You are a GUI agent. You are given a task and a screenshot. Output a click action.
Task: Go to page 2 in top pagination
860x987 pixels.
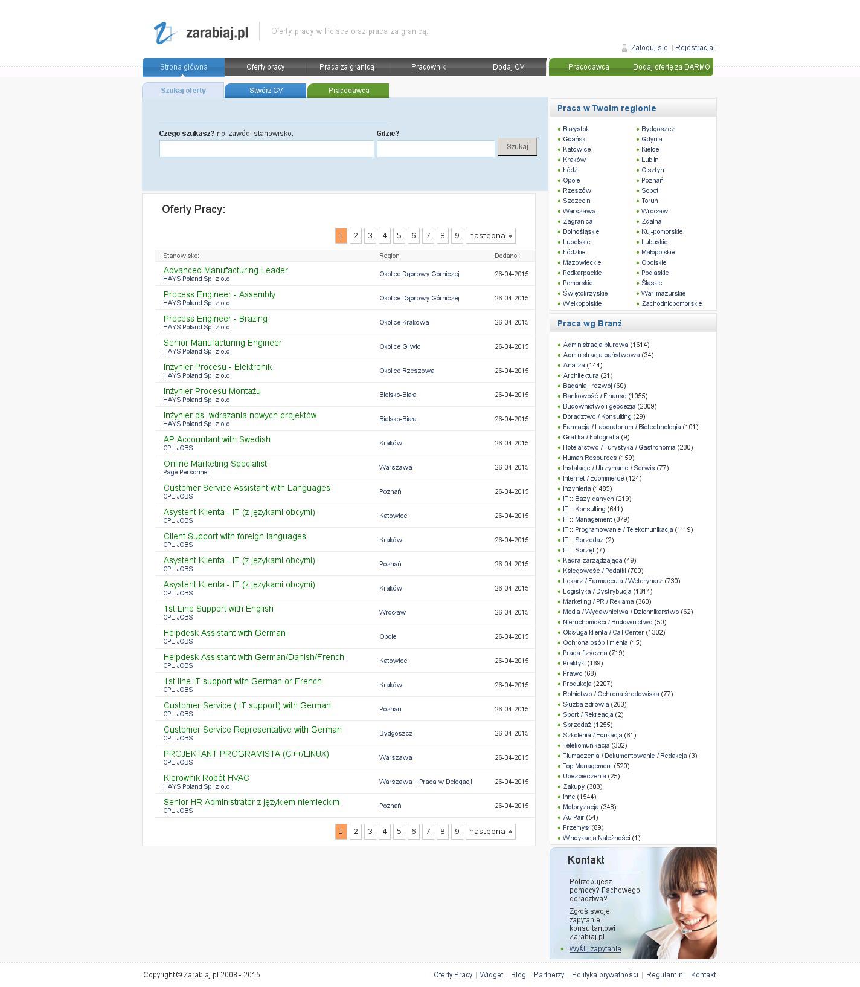[356, 236]
